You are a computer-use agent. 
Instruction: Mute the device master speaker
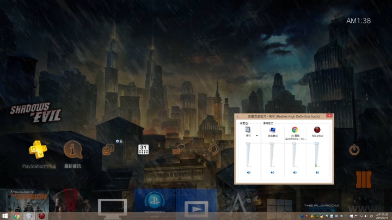[248, 172]
